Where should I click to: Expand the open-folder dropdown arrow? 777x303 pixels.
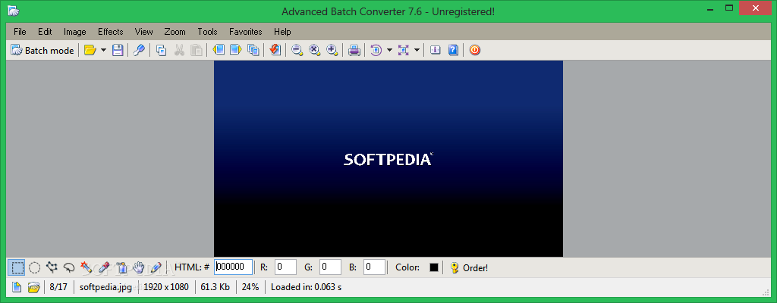tap(103, 50)
